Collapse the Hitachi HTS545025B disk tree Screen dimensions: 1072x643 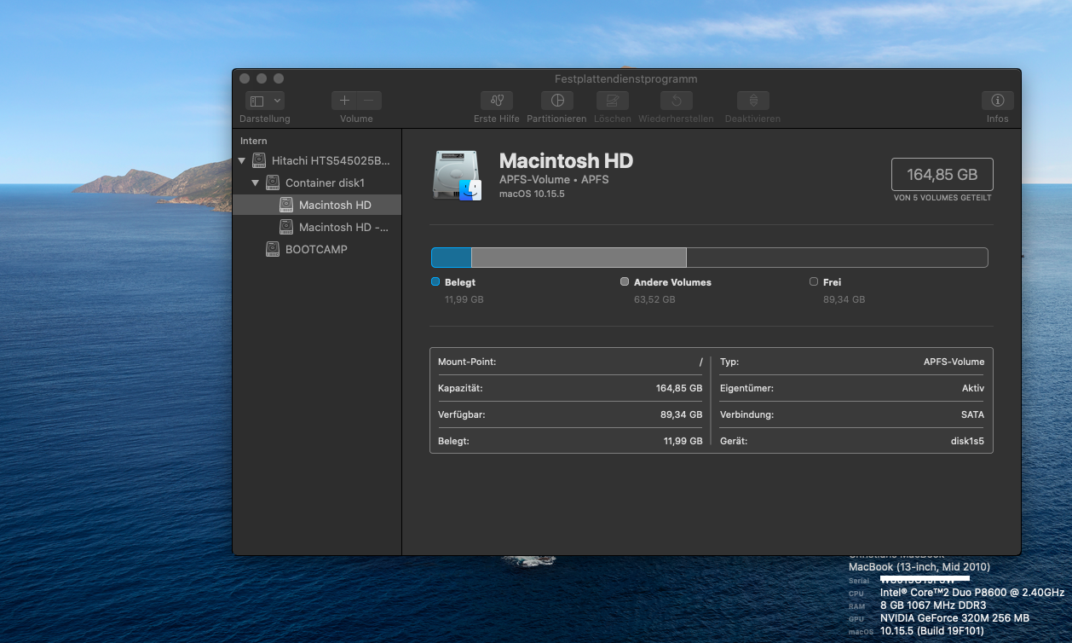[x=242, y=160]
